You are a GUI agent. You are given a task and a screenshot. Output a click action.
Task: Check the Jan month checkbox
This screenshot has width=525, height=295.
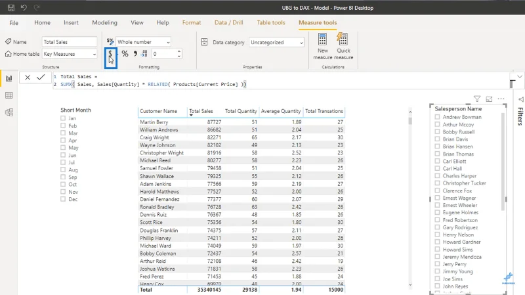point(63,118)
